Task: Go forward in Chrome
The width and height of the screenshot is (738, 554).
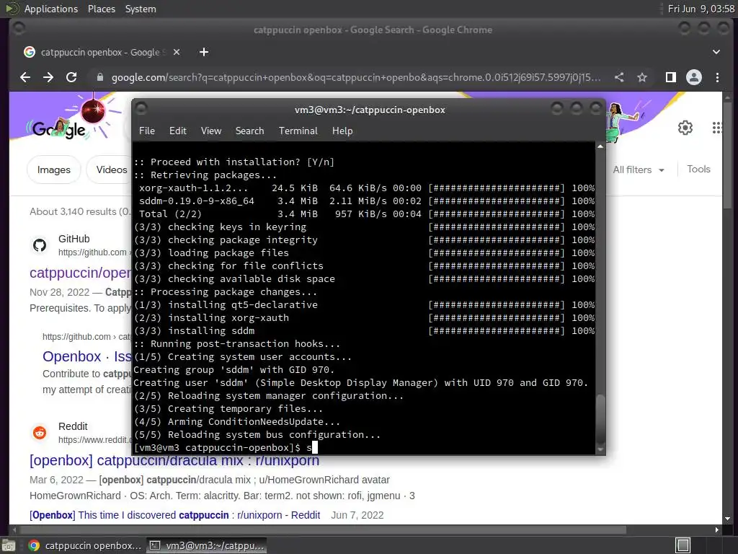Action: click(48, 77)
